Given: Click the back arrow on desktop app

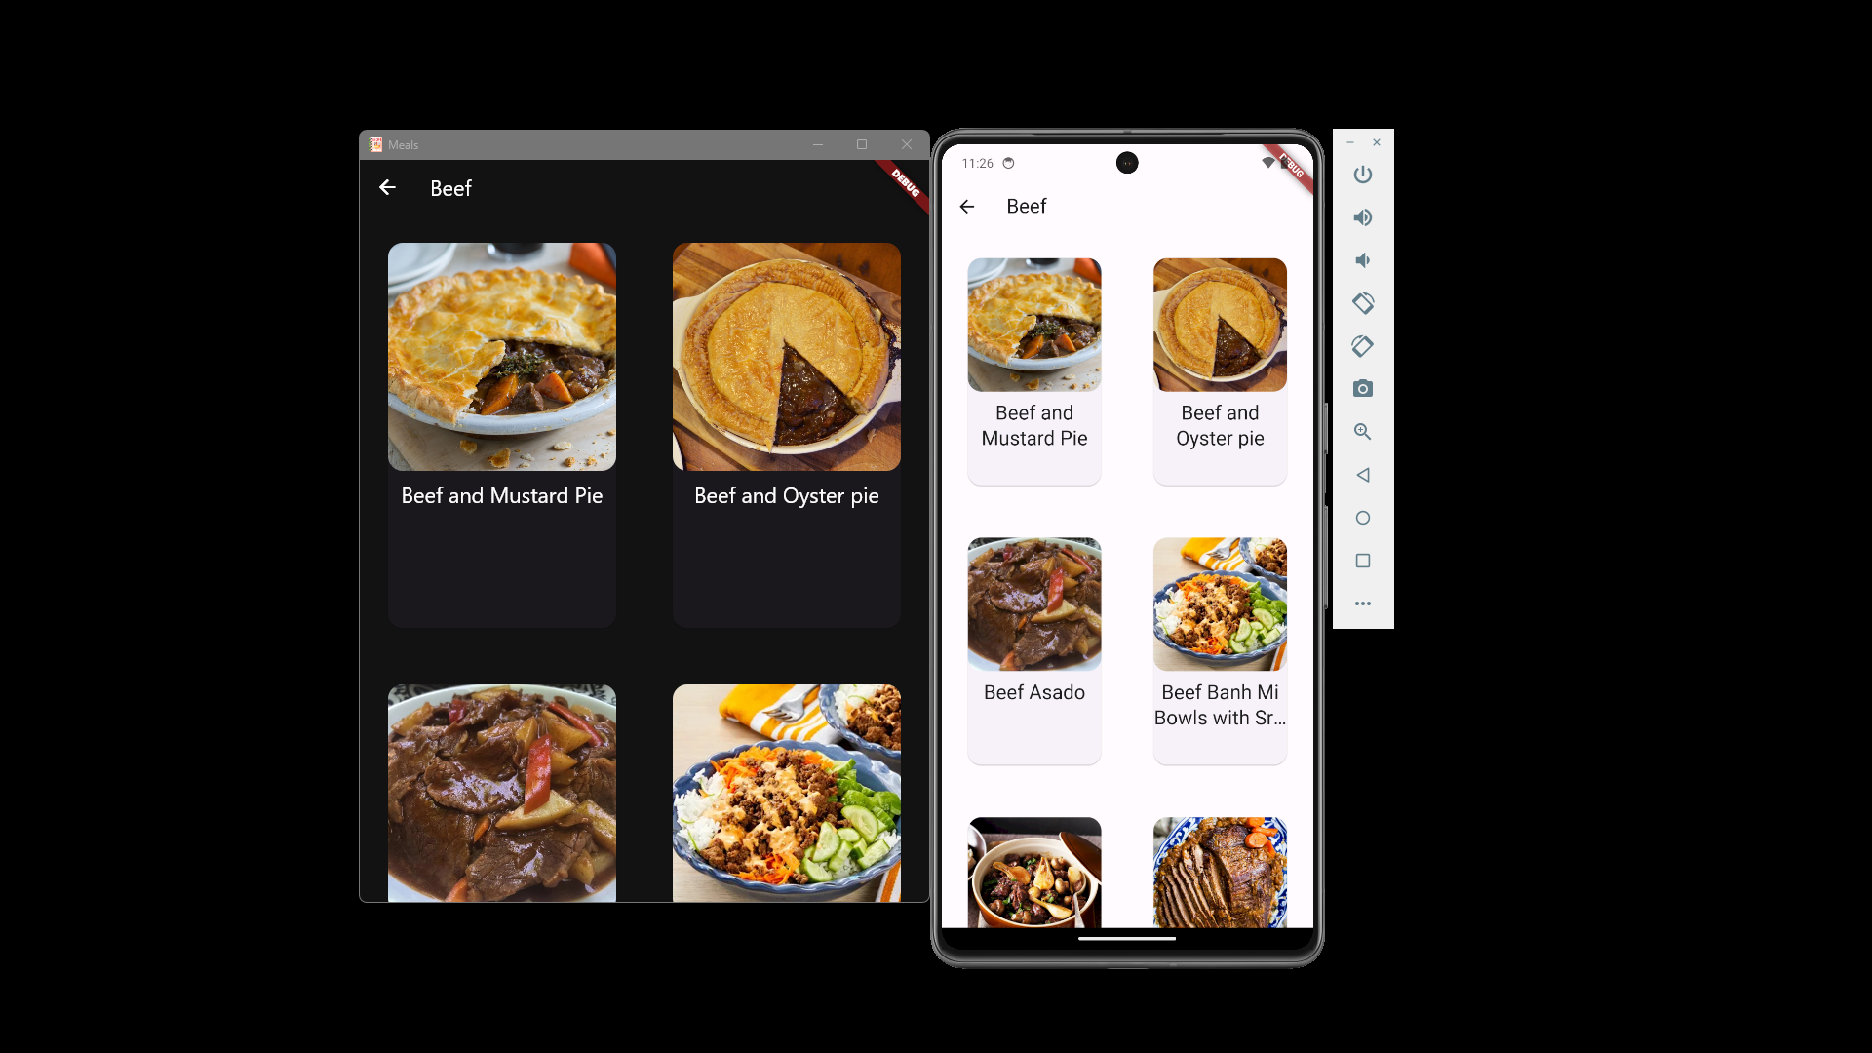Looking at the screenshot, I should [387, 188].
